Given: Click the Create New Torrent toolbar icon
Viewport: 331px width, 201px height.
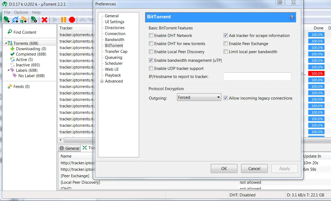Looking at the screenshot, I should click(34, 20).
